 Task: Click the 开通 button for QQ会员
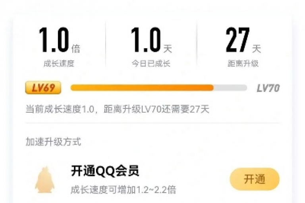point(255,179)
